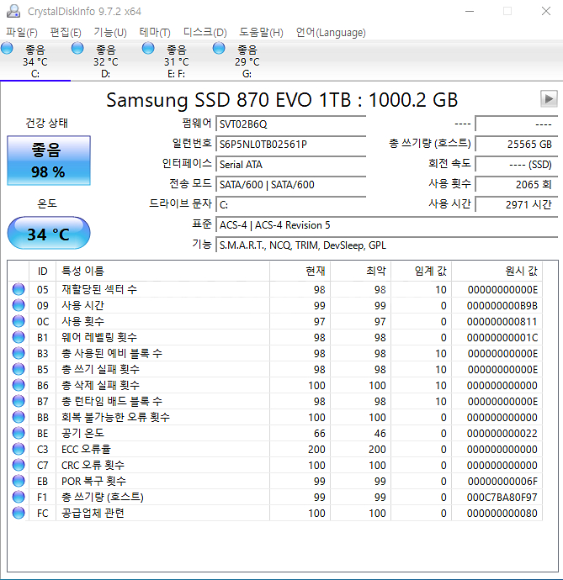Select drive G: status orb
Screen dimensions: 563x580
[220, 49]
